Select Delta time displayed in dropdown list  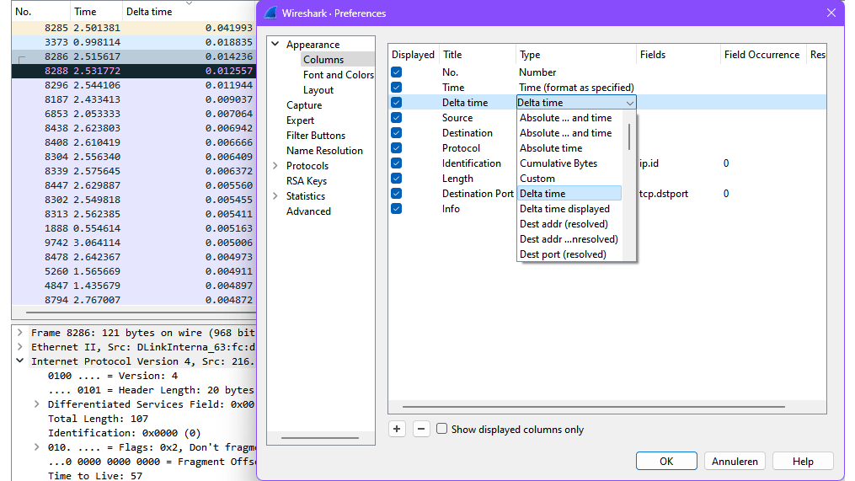pyautogui.click(x=564, y=209)
